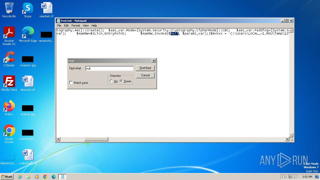Open the Start menu
This screenshot has height=180, width=320.
click(x=7, y=177)
